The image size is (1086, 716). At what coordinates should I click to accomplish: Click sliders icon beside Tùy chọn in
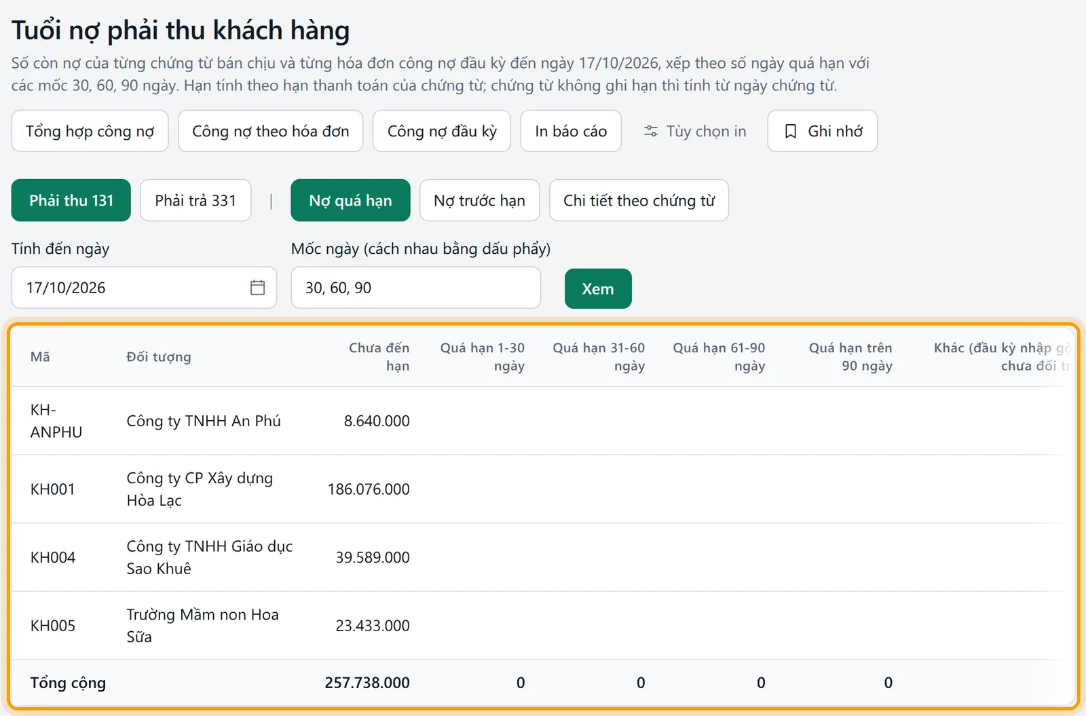pyautogui.click(x=650, y=132)
